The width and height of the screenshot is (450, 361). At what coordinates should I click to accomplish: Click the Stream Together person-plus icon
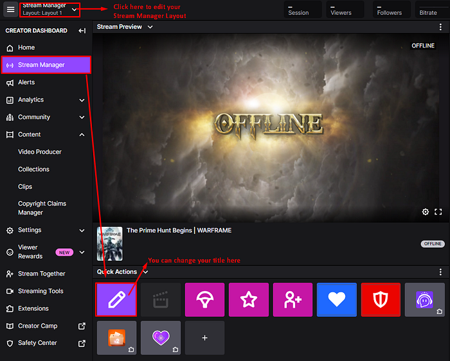pyautogui.click(x=10, y=274)
